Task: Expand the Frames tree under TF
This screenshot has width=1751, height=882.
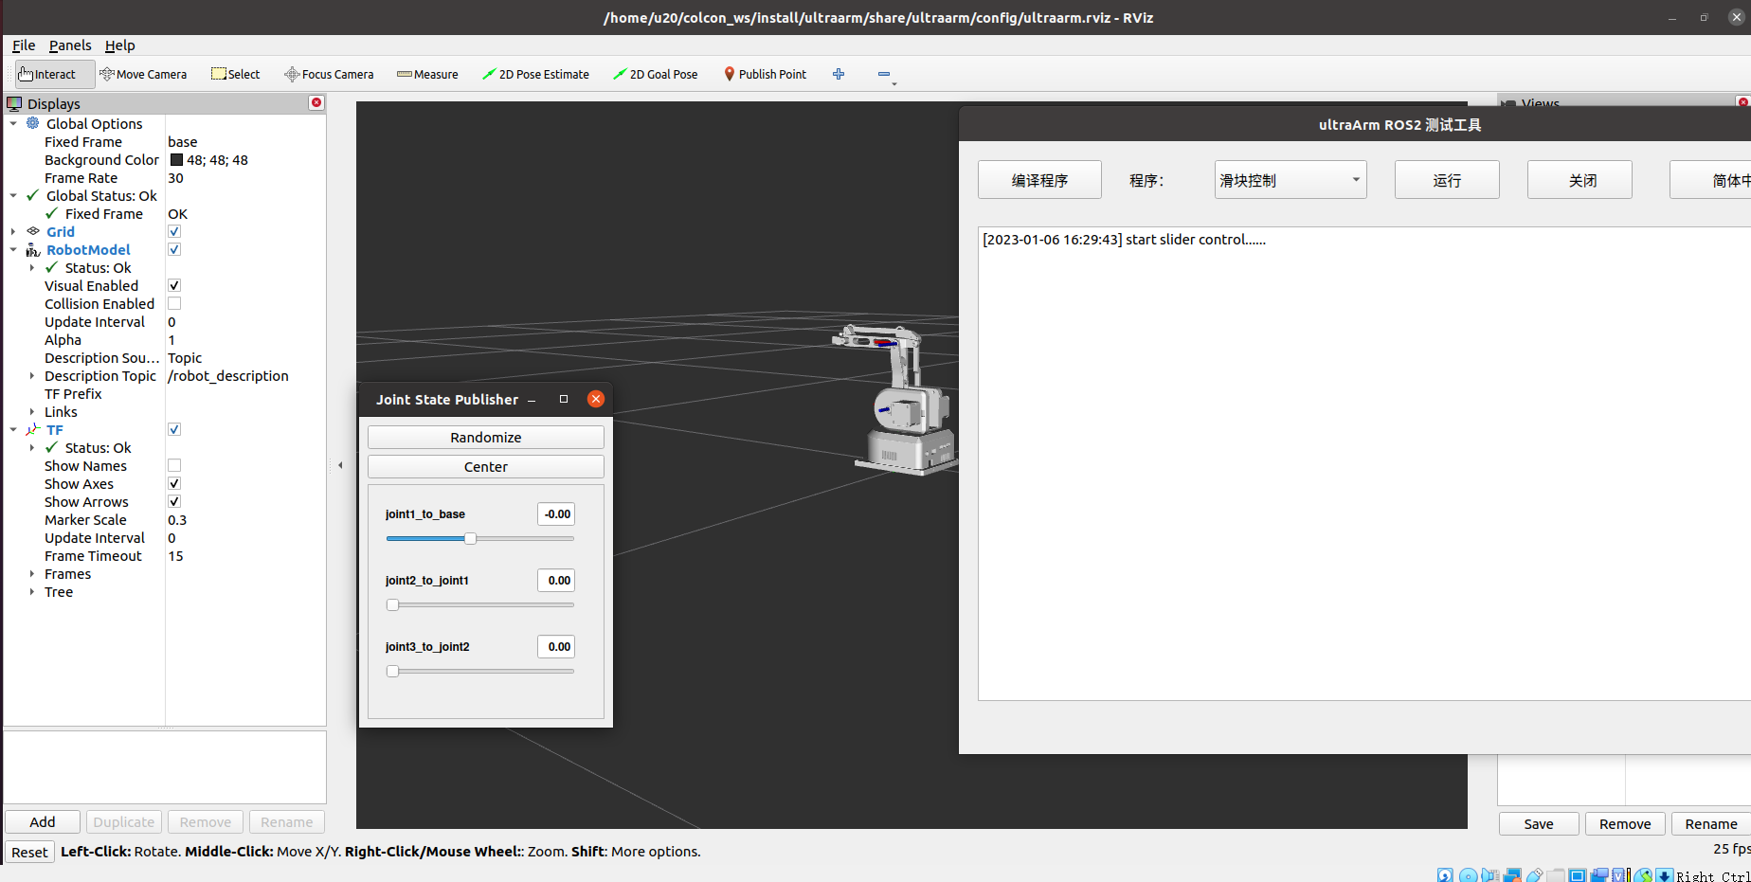Action: coord(32,573)
